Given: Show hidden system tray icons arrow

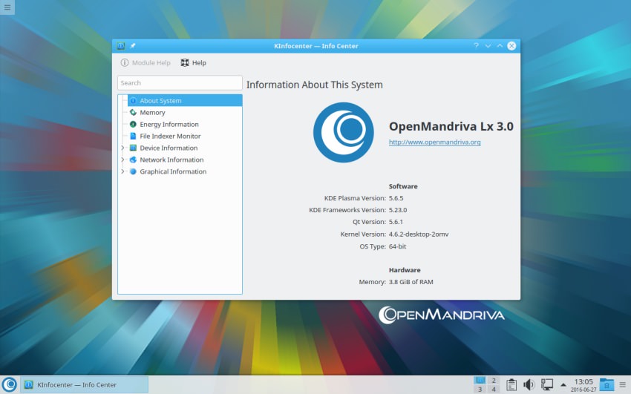Looking at the screenshot, I should pos(563,385).
